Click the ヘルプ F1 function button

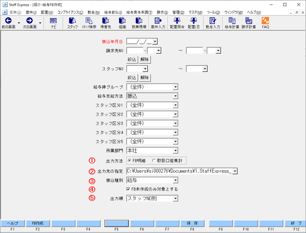[13, 223]
